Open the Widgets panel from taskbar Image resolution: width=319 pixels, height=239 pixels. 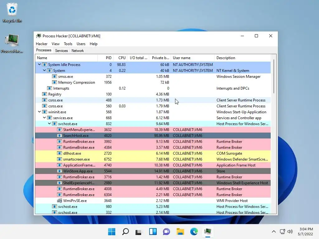click(153, 232)
